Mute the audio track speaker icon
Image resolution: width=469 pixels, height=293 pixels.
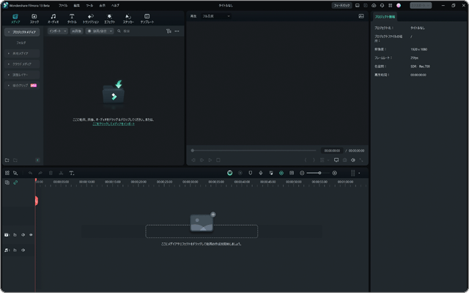[23, 251]
